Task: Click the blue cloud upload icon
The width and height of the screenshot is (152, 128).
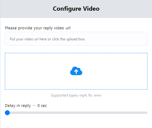Action: tap(76, 71)
